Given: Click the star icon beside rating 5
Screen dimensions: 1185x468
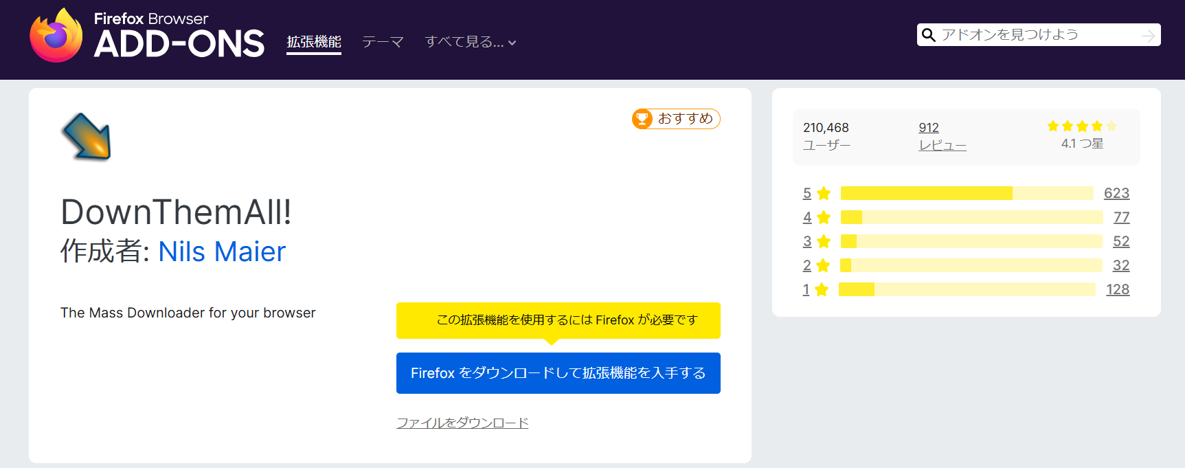Looking at the screenshot, I should coord(824,193).
